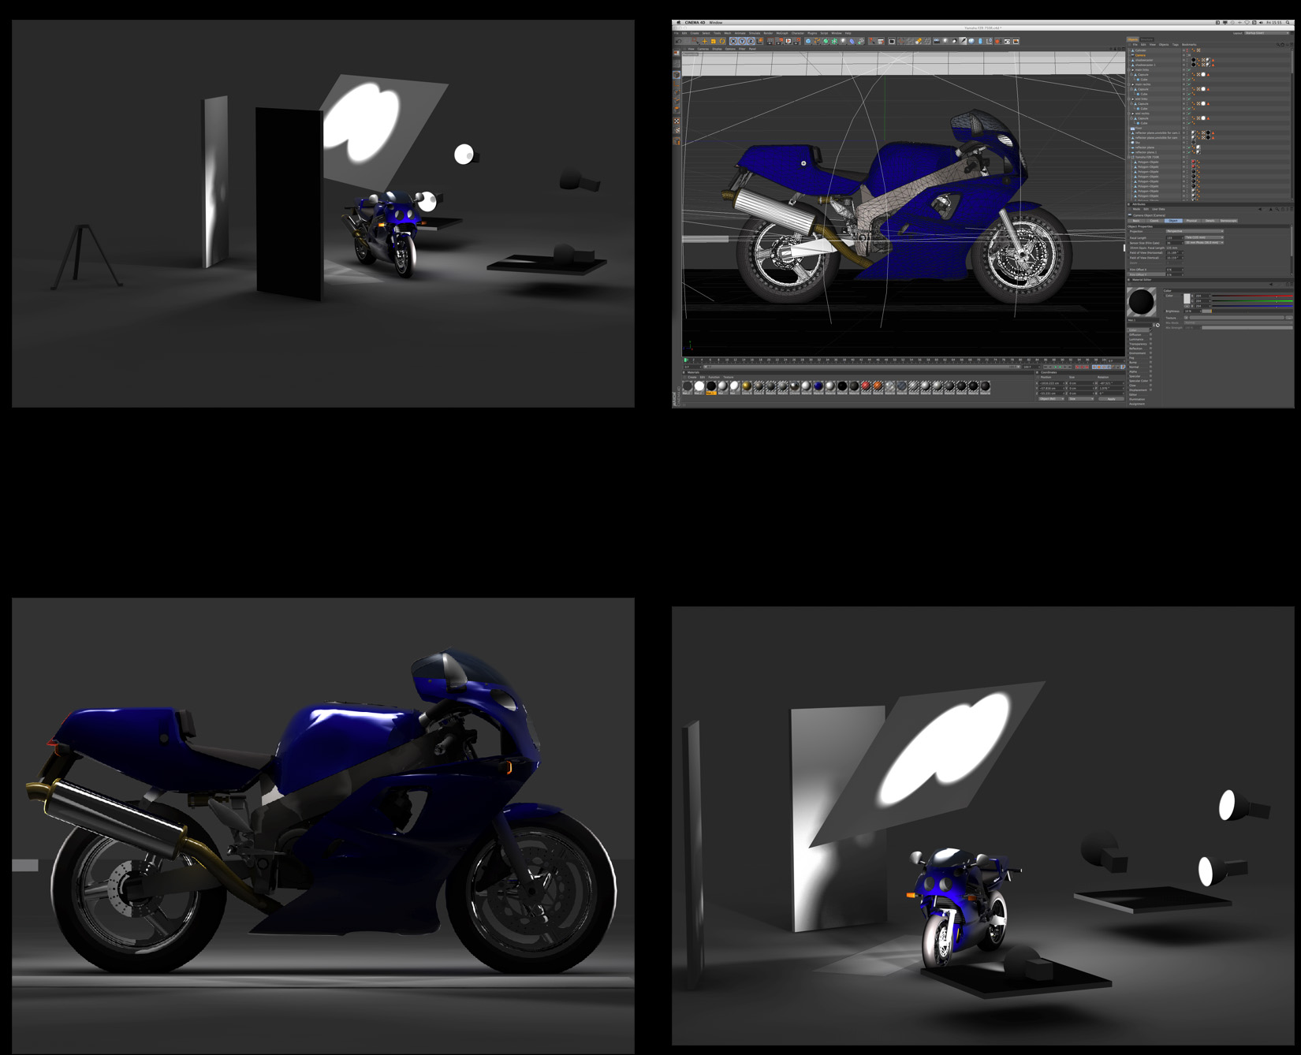This screenshot has height=1055, width=1301.
Task: Click Render to Picture Viewer icon
Action: [x=779, y=41]
